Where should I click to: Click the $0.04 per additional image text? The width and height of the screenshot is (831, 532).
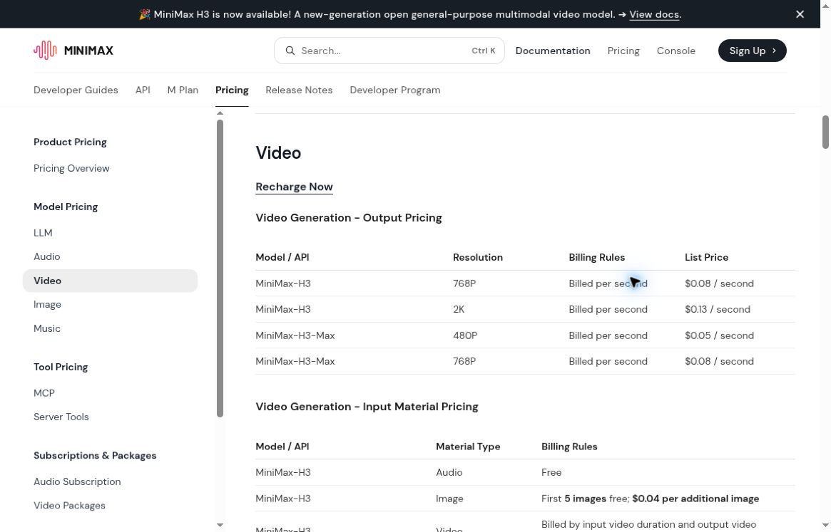(x=695, y=499)
